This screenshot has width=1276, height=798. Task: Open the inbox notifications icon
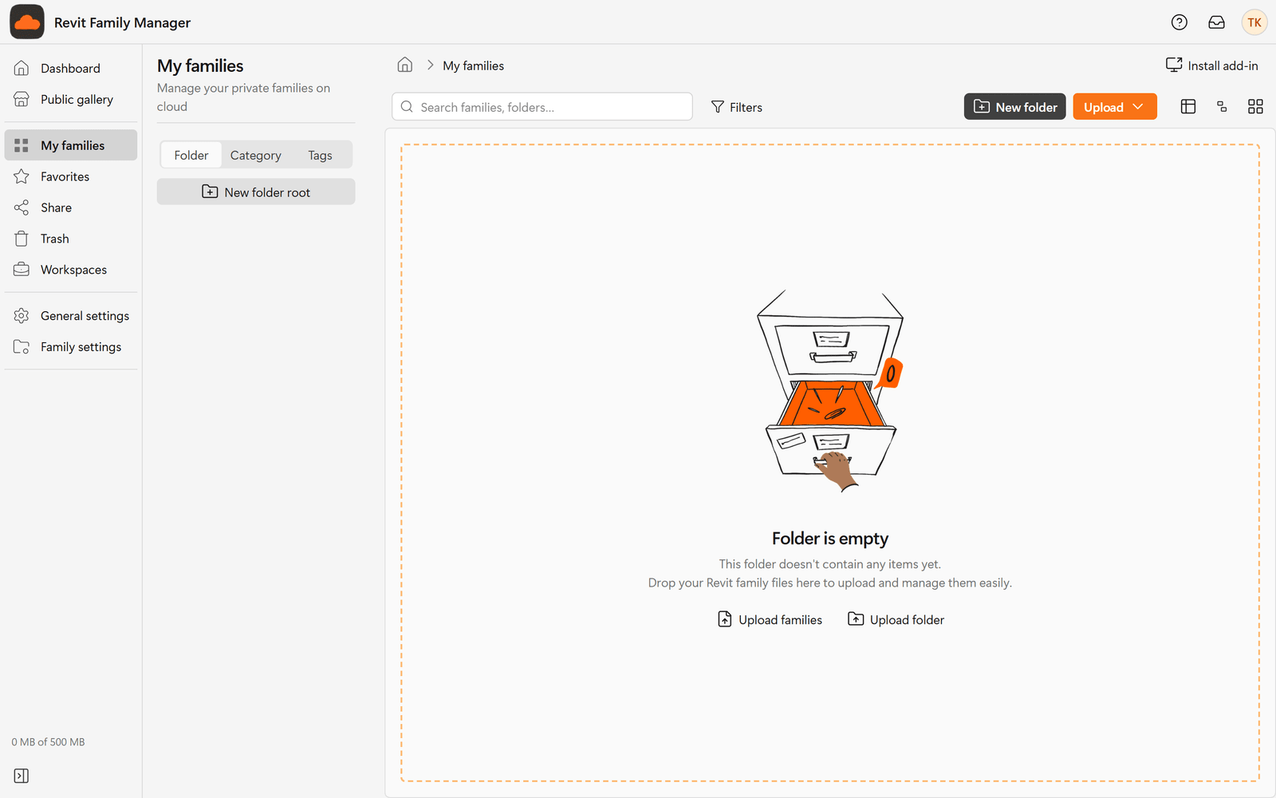[x=1216, y=22]
